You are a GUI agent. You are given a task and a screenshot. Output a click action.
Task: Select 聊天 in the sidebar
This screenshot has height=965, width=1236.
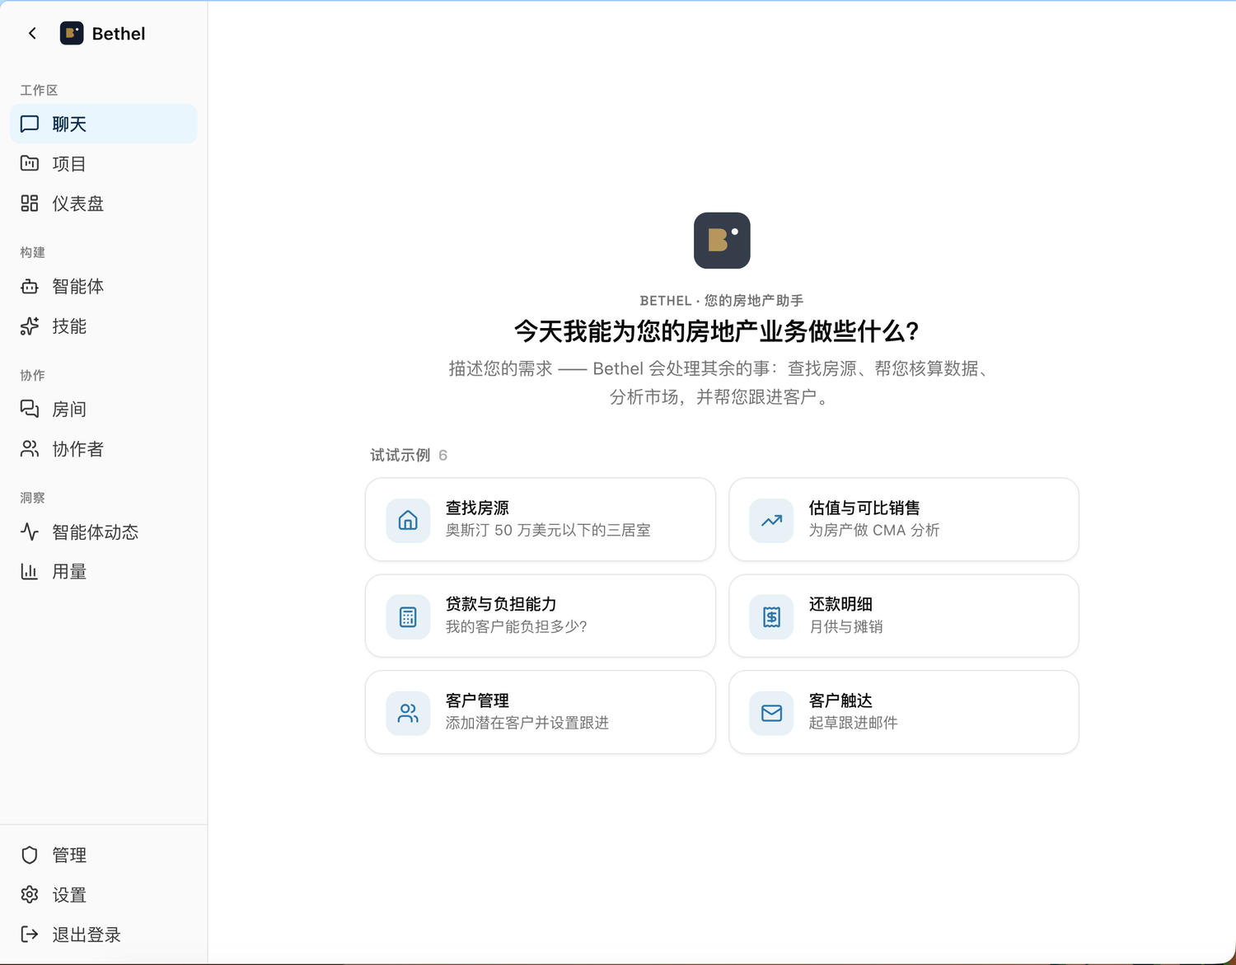pos(104,124)
